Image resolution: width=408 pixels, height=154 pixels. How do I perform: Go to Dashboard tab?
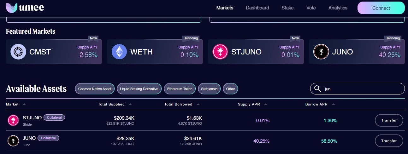pos(257,8)
